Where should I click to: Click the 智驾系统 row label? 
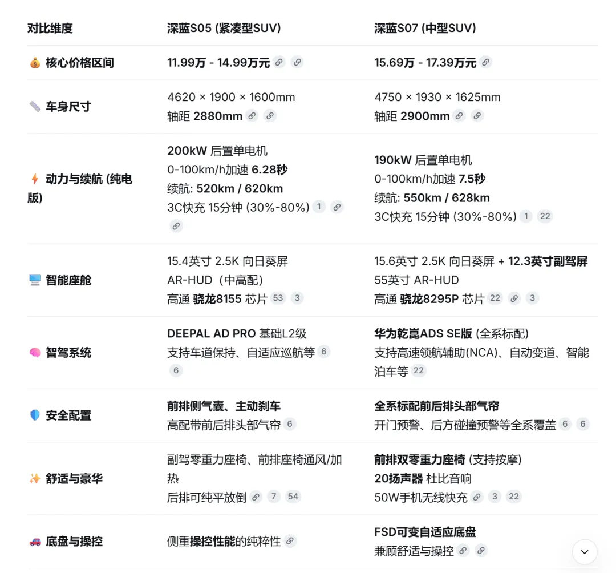coord(68,353)
